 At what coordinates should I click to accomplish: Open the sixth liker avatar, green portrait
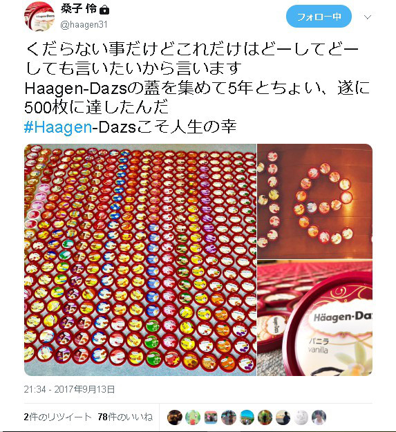[x=265, y=417]
